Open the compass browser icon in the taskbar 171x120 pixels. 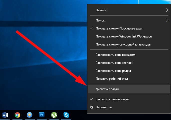(30, 115)
